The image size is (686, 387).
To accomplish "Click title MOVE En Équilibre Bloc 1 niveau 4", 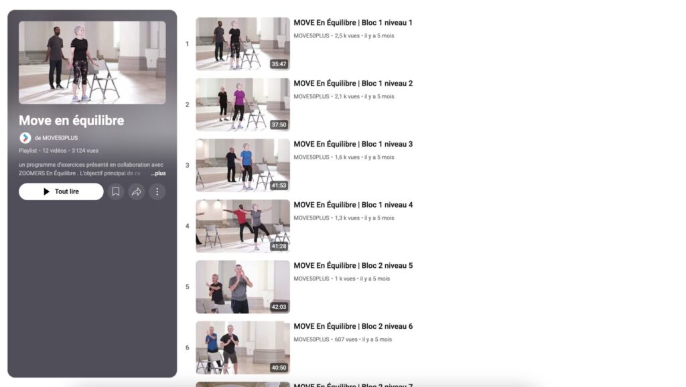I will click(353, 205).
